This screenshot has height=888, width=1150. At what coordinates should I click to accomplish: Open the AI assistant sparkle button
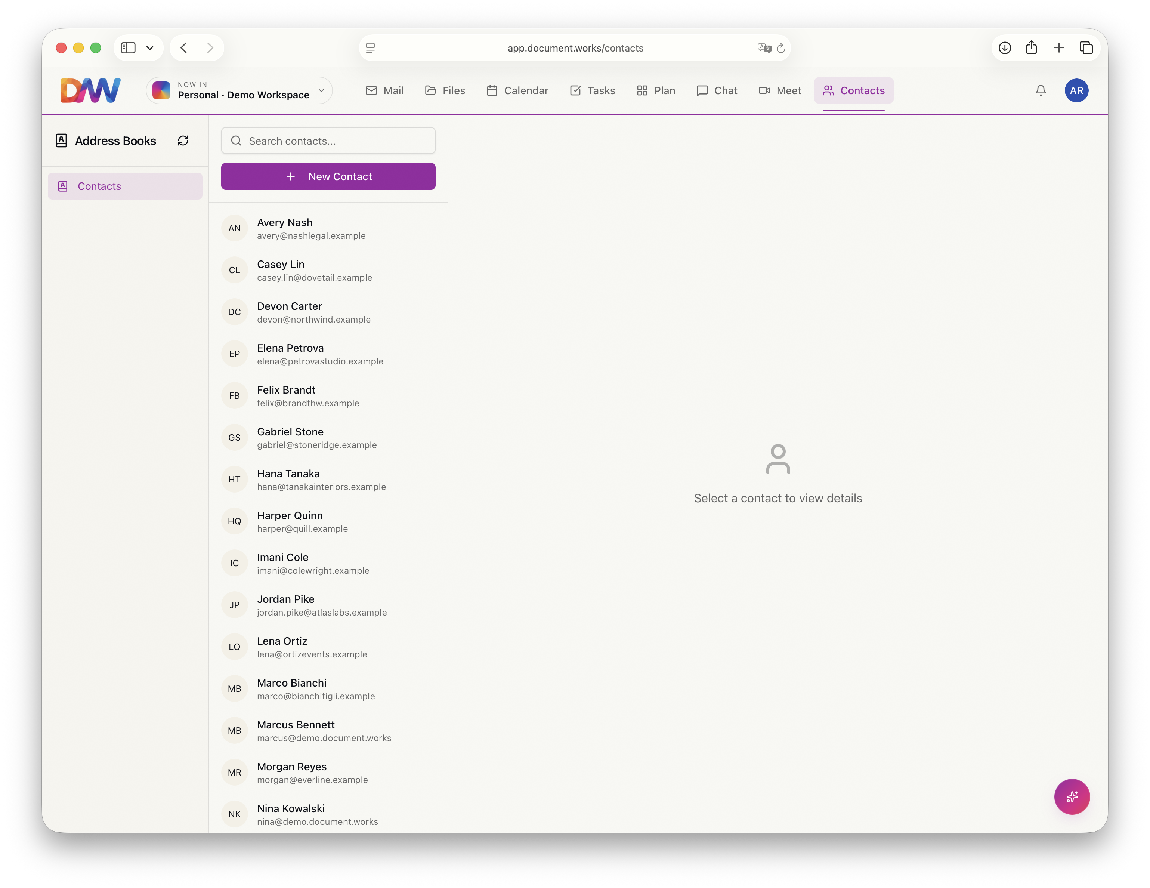point(1072,796)
